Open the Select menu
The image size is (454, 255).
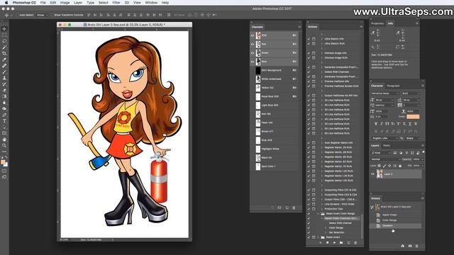(103, 3)
